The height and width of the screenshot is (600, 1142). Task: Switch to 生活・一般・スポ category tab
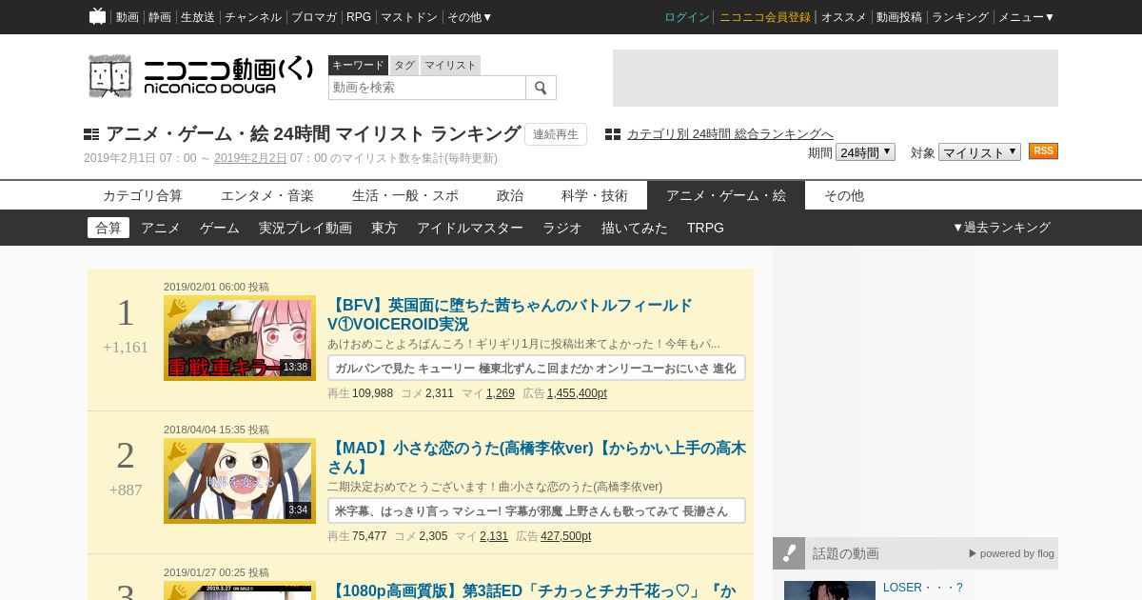[x=405, y=195]
